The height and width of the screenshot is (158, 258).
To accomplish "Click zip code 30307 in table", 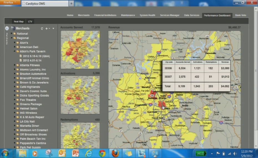I will [168, 77].
